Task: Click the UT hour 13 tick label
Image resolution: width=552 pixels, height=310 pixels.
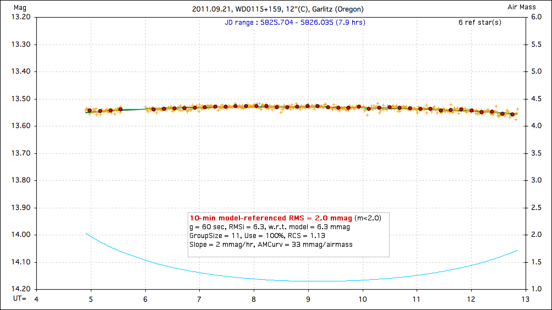Action: 525,298
